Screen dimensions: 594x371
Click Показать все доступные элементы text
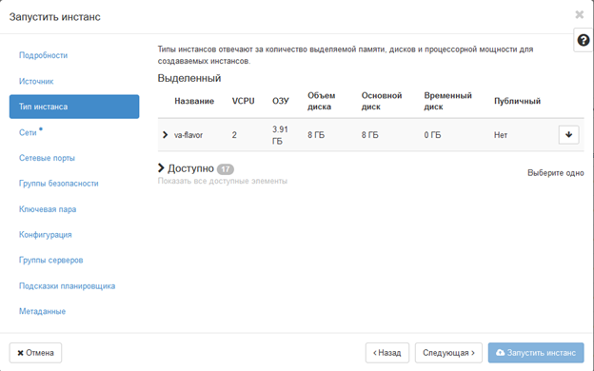223,181
